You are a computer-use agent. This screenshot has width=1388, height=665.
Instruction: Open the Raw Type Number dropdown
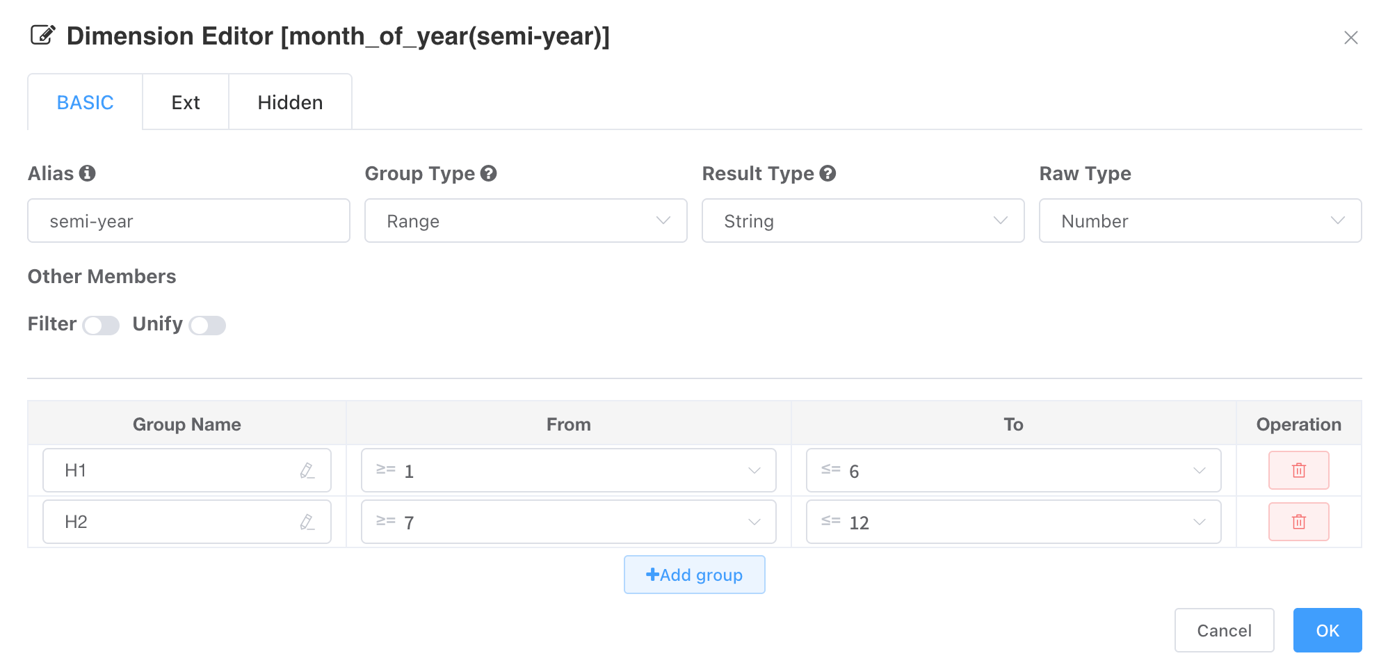tap(1200, 221)
